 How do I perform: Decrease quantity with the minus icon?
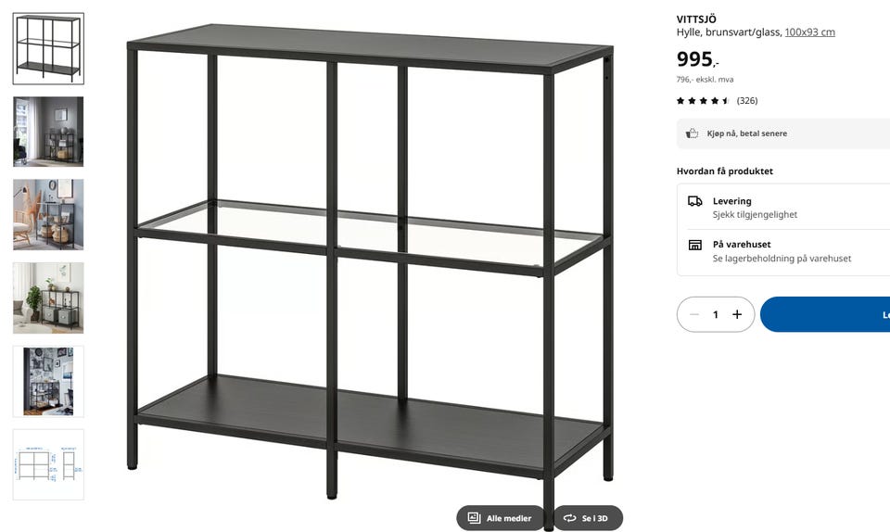point(694,314)
